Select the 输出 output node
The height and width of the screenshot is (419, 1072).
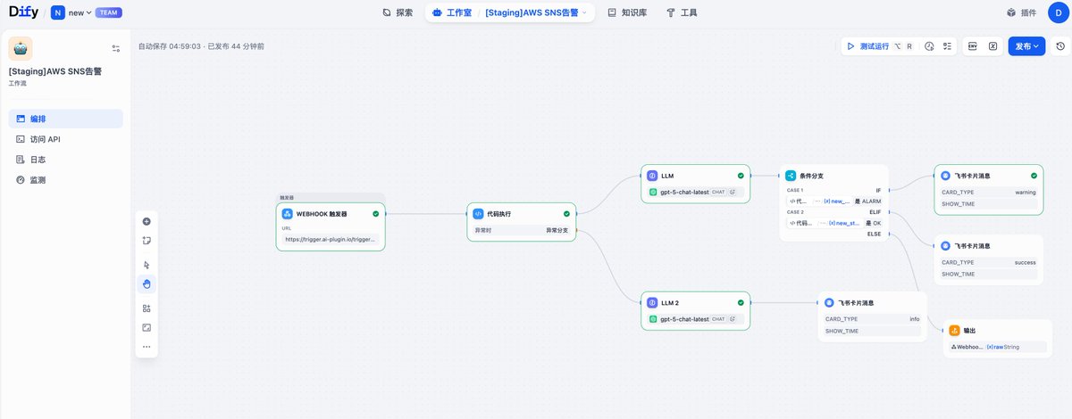(x=998, y=339)
